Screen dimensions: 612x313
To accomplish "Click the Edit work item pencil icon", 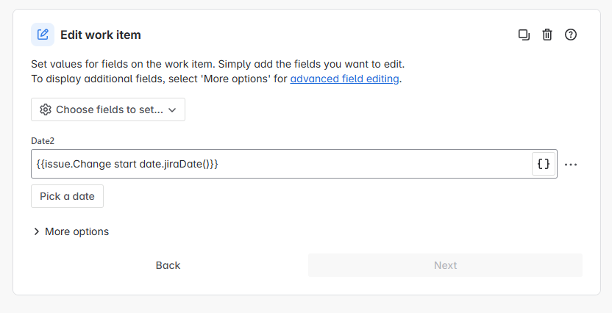I will (x=43, y=35).
